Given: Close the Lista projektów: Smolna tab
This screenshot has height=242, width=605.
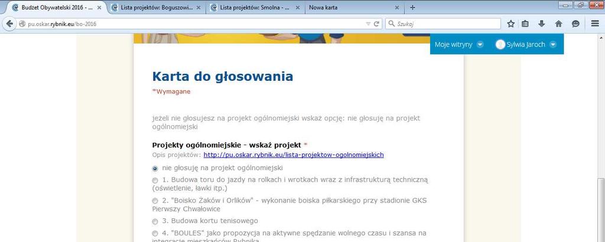Looking at the screenshot, I should (298, 7).
